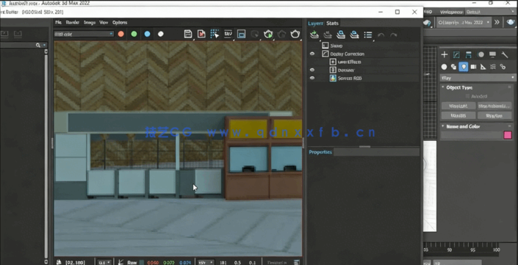518x265 pixels.
Task: Select the highlighted Lights category icon
Action: tap(464, 67)
